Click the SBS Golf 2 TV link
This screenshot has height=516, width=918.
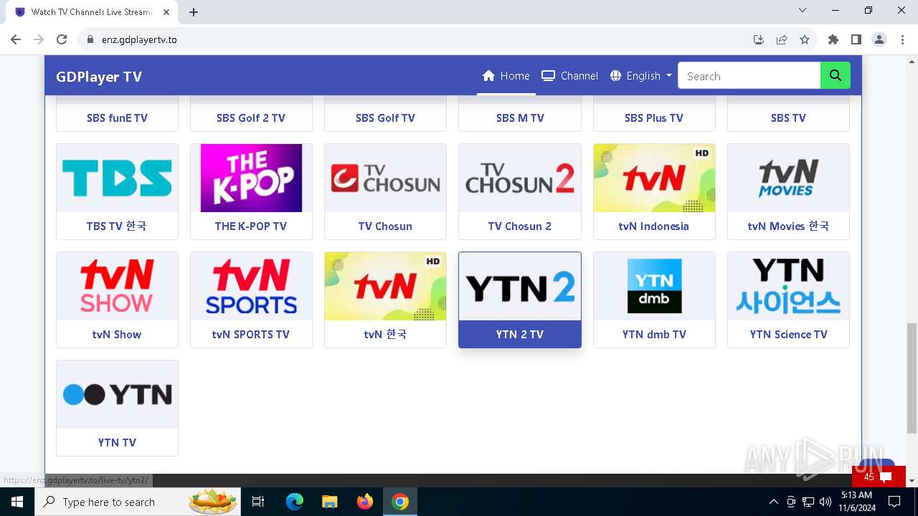pos(251,118)
